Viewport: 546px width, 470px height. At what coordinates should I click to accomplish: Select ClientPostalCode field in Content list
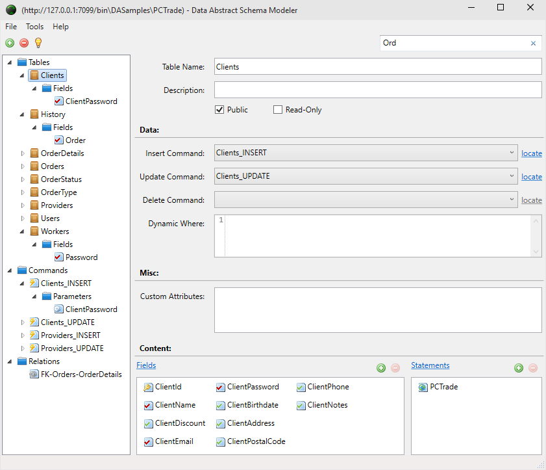[251, 441]
